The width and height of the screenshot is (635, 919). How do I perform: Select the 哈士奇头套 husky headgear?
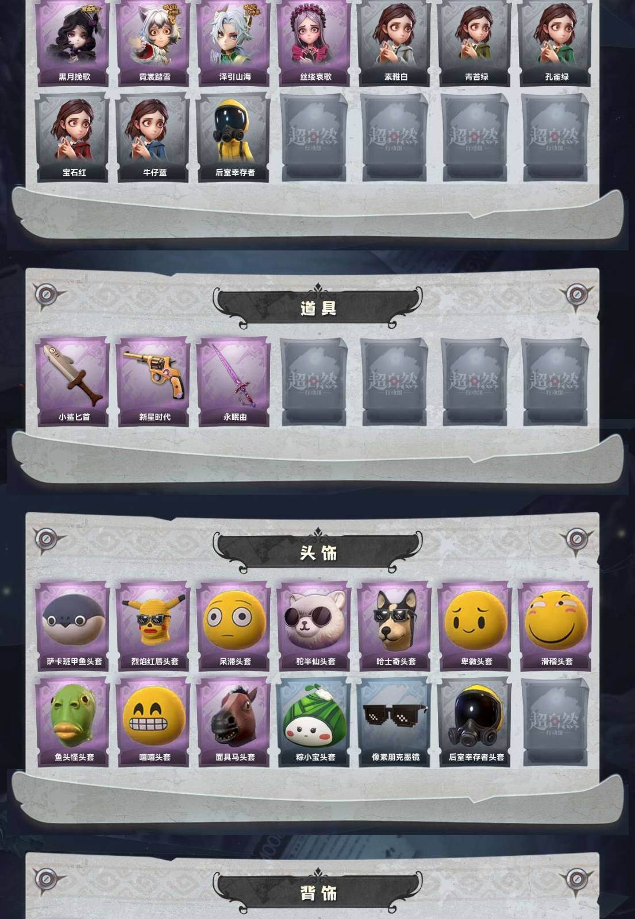(395, 626)
